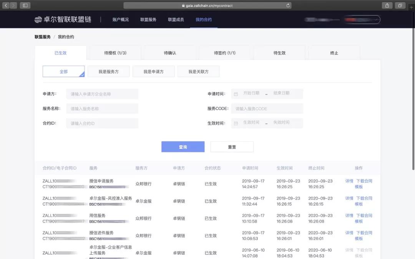This screenshot has width=415, height=259.
Task: Select the 我是服务方 filter option
Action: [108, 72]
